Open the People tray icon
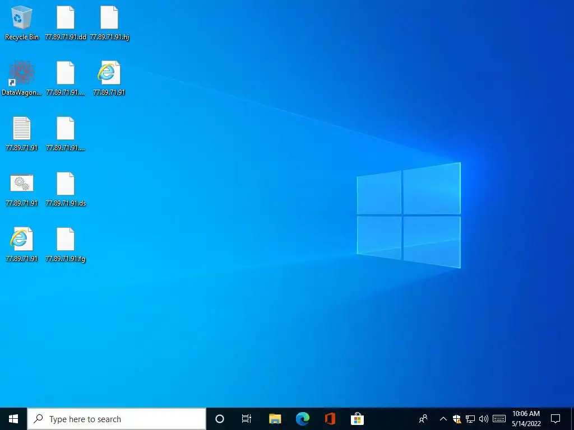The height and width of the screenshot is (430, 574). [423, 419]
